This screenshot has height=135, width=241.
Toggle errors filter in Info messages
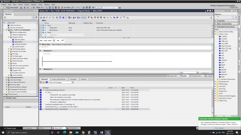pos(41,82)
